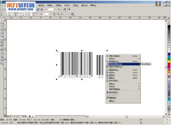Viewport: 171px width, 125px height.
Task: Open the 位图(B) menu
Action: tap(58, 5)
